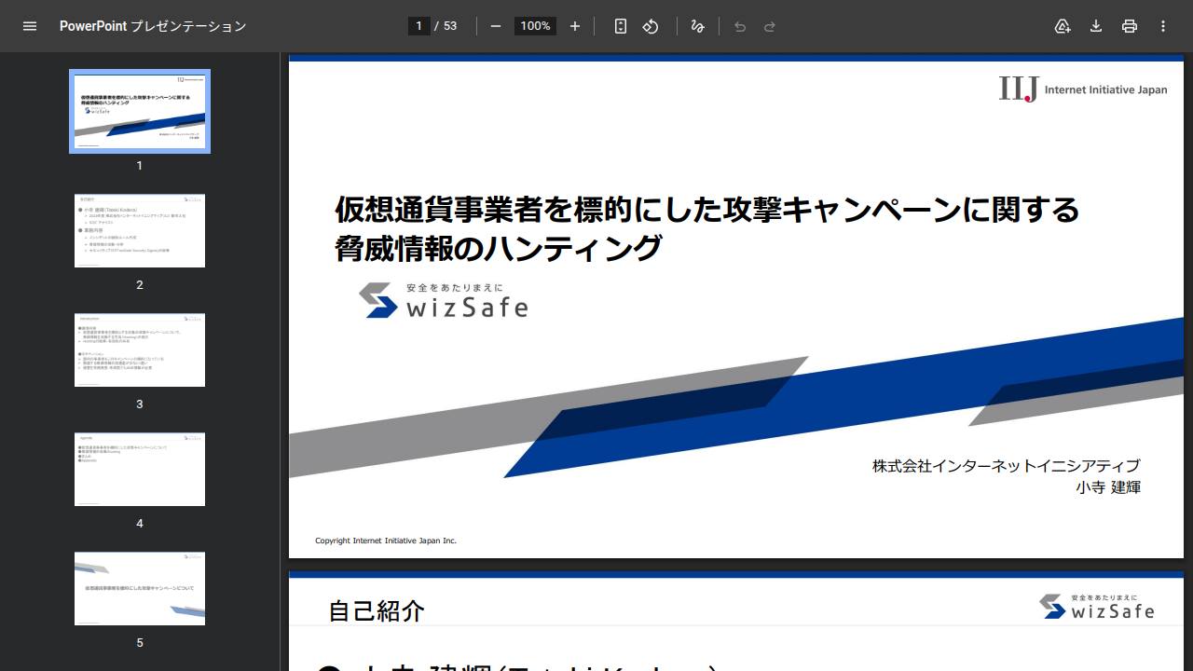
Task: Click the slide title 仮想通貨事業者を標的にした攻撃キャンペーンに関する
Action: point(706,210)
